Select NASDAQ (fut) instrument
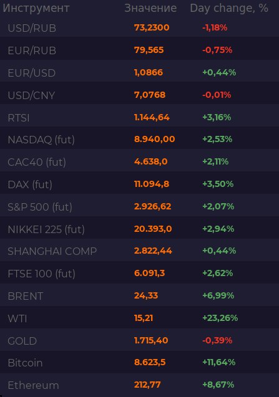The image size is (279, 397). [41, 140]
